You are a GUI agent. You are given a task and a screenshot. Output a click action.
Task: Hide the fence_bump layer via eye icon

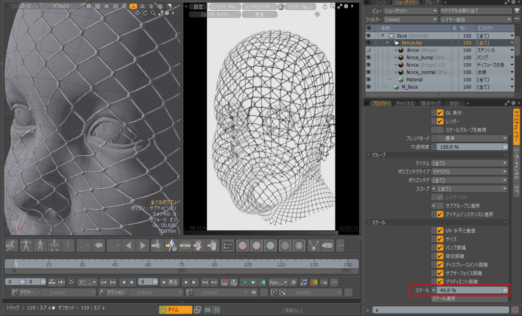pos(368,58)
